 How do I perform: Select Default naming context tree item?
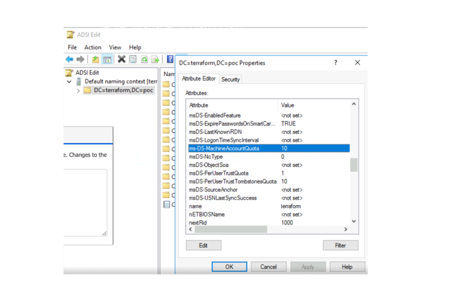[x=121, y=81]
